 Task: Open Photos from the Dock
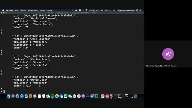tap(57, 96)
